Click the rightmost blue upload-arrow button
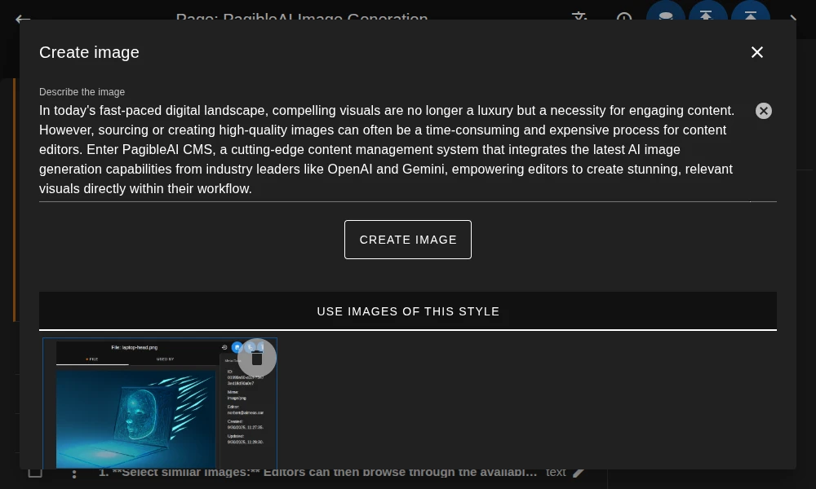 [750, 15]
